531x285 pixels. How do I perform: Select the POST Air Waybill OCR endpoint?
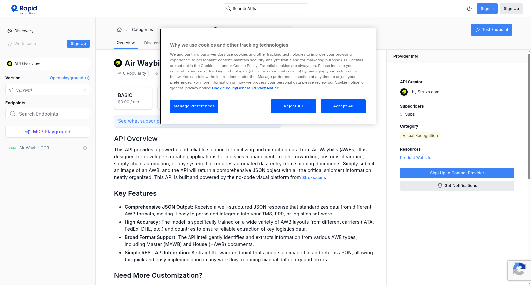click(x=48, y=148)
